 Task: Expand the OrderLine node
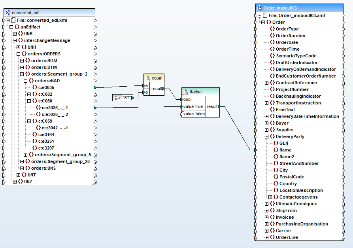tap(266, 237)
